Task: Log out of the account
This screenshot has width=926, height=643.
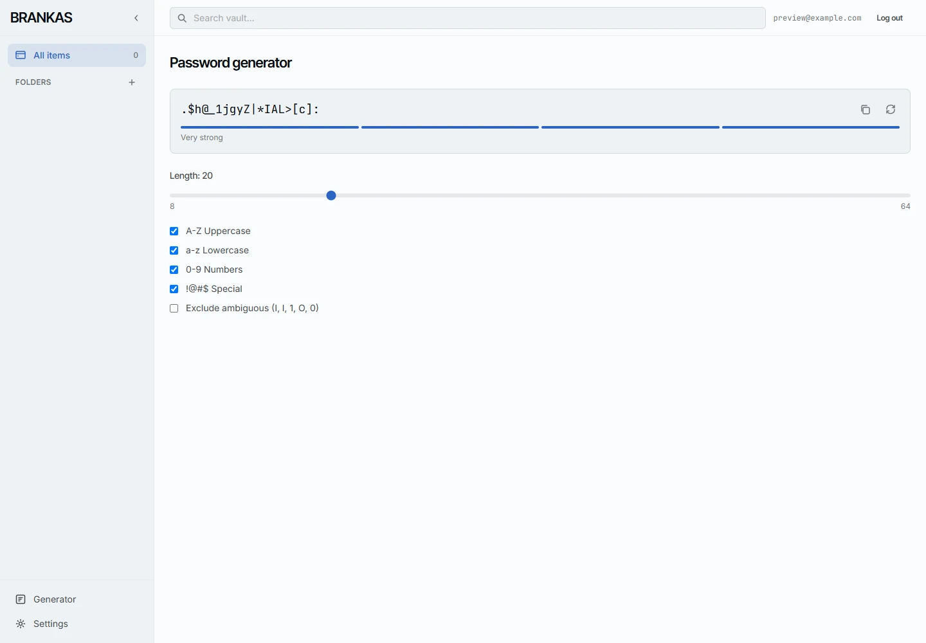Action: 889,18
